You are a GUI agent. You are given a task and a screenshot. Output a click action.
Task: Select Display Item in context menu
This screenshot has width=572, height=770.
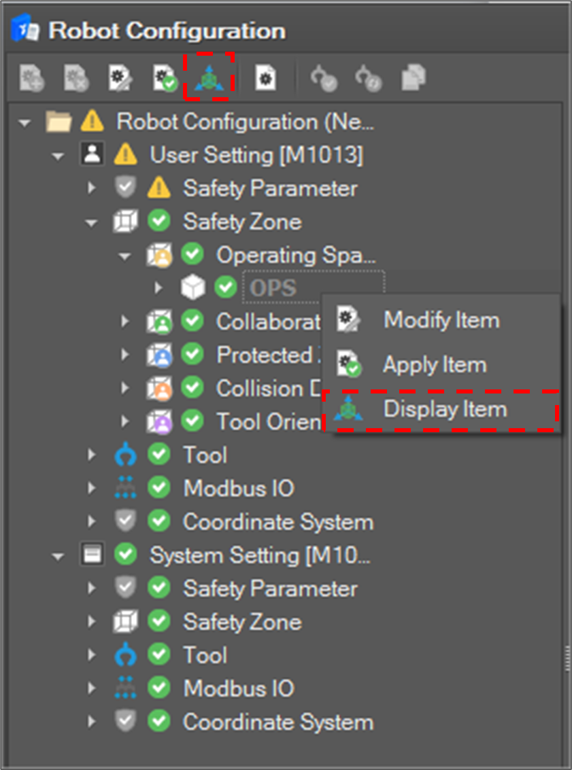(x=445, y=409)
